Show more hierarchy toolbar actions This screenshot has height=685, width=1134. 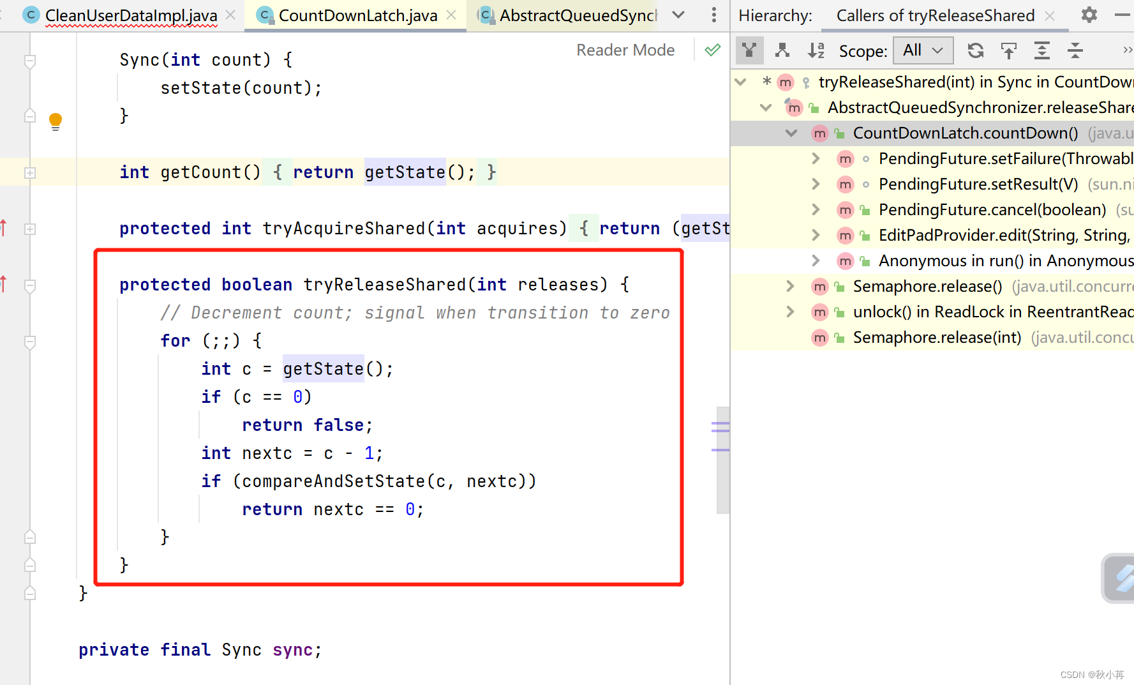click(1127, 50)
